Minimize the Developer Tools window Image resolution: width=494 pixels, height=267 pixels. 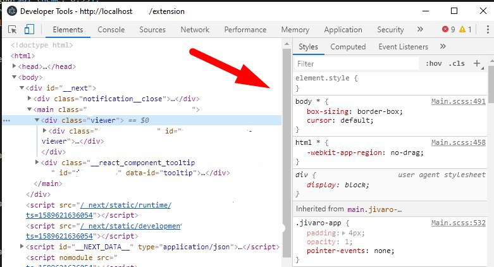pyautogui.click(x=426, y=11)
